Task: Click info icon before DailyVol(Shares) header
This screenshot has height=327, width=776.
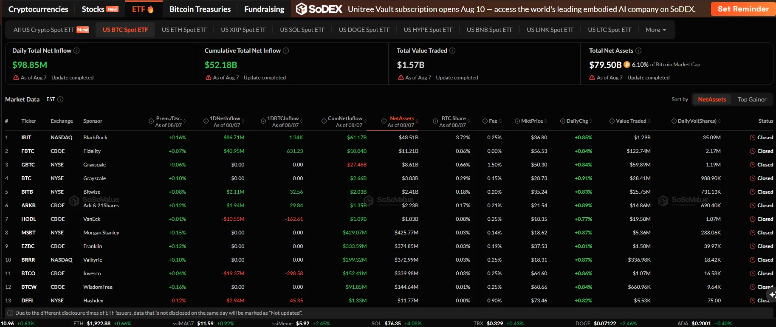Action: click(674, 121)
